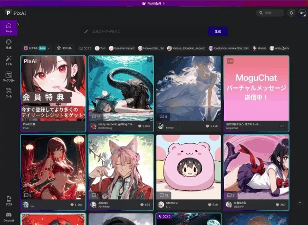Select the Contest filter tab
Screen dimensions: 308x225
point(64,48)
